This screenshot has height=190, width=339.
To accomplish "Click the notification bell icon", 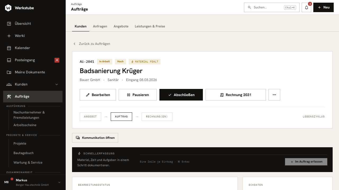I will click(x=306, y=7).
